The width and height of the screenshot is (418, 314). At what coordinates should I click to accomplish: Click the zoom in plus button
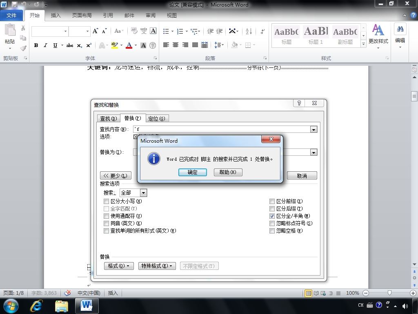pos(413,293)
